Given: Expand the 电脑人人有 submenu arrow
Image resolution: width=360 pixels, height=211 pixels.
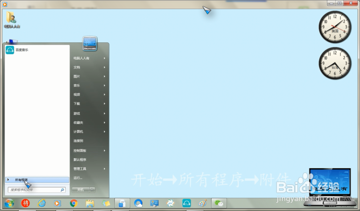Looking at the screenshot, I should pos(104,58).
